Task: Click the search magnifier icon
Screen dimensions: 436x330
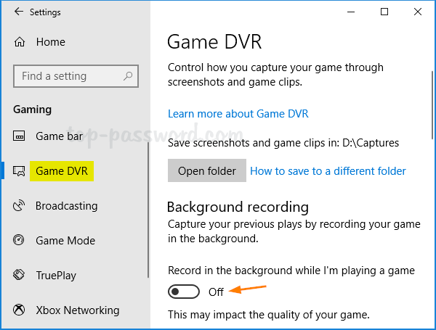Action: 128,75
